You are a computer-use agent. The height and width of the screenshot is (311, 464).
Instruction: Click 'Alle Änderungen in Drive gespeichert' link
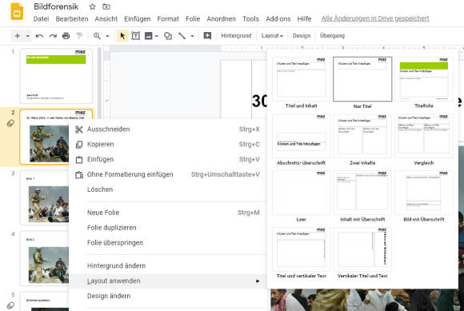click(x=375, y=18)
